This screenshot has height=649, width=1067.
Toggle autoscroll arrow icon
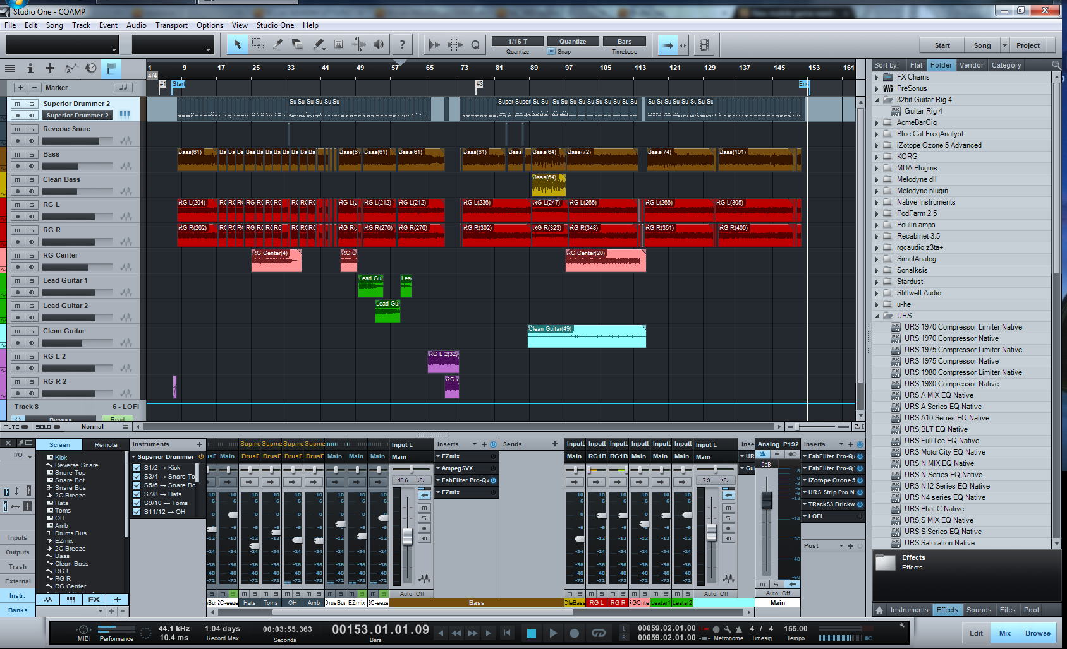(x=668, y=44)
